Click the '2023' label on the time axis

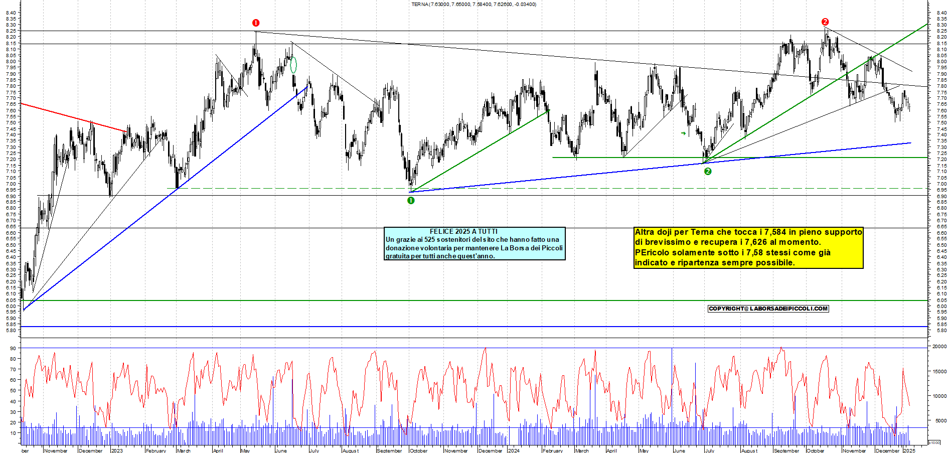point(117,450)
